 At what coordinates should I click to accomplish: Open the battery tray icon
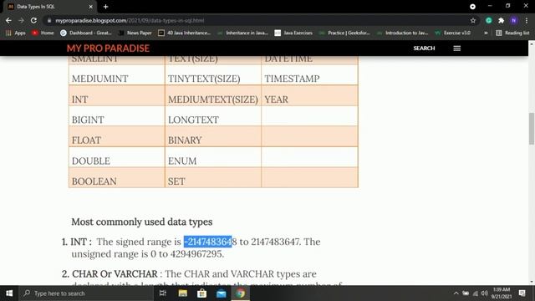pos(466,293)
